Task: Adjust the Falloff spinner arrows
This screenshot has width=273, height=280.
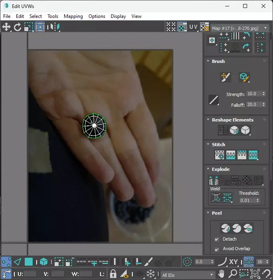Action: (264, 104)
